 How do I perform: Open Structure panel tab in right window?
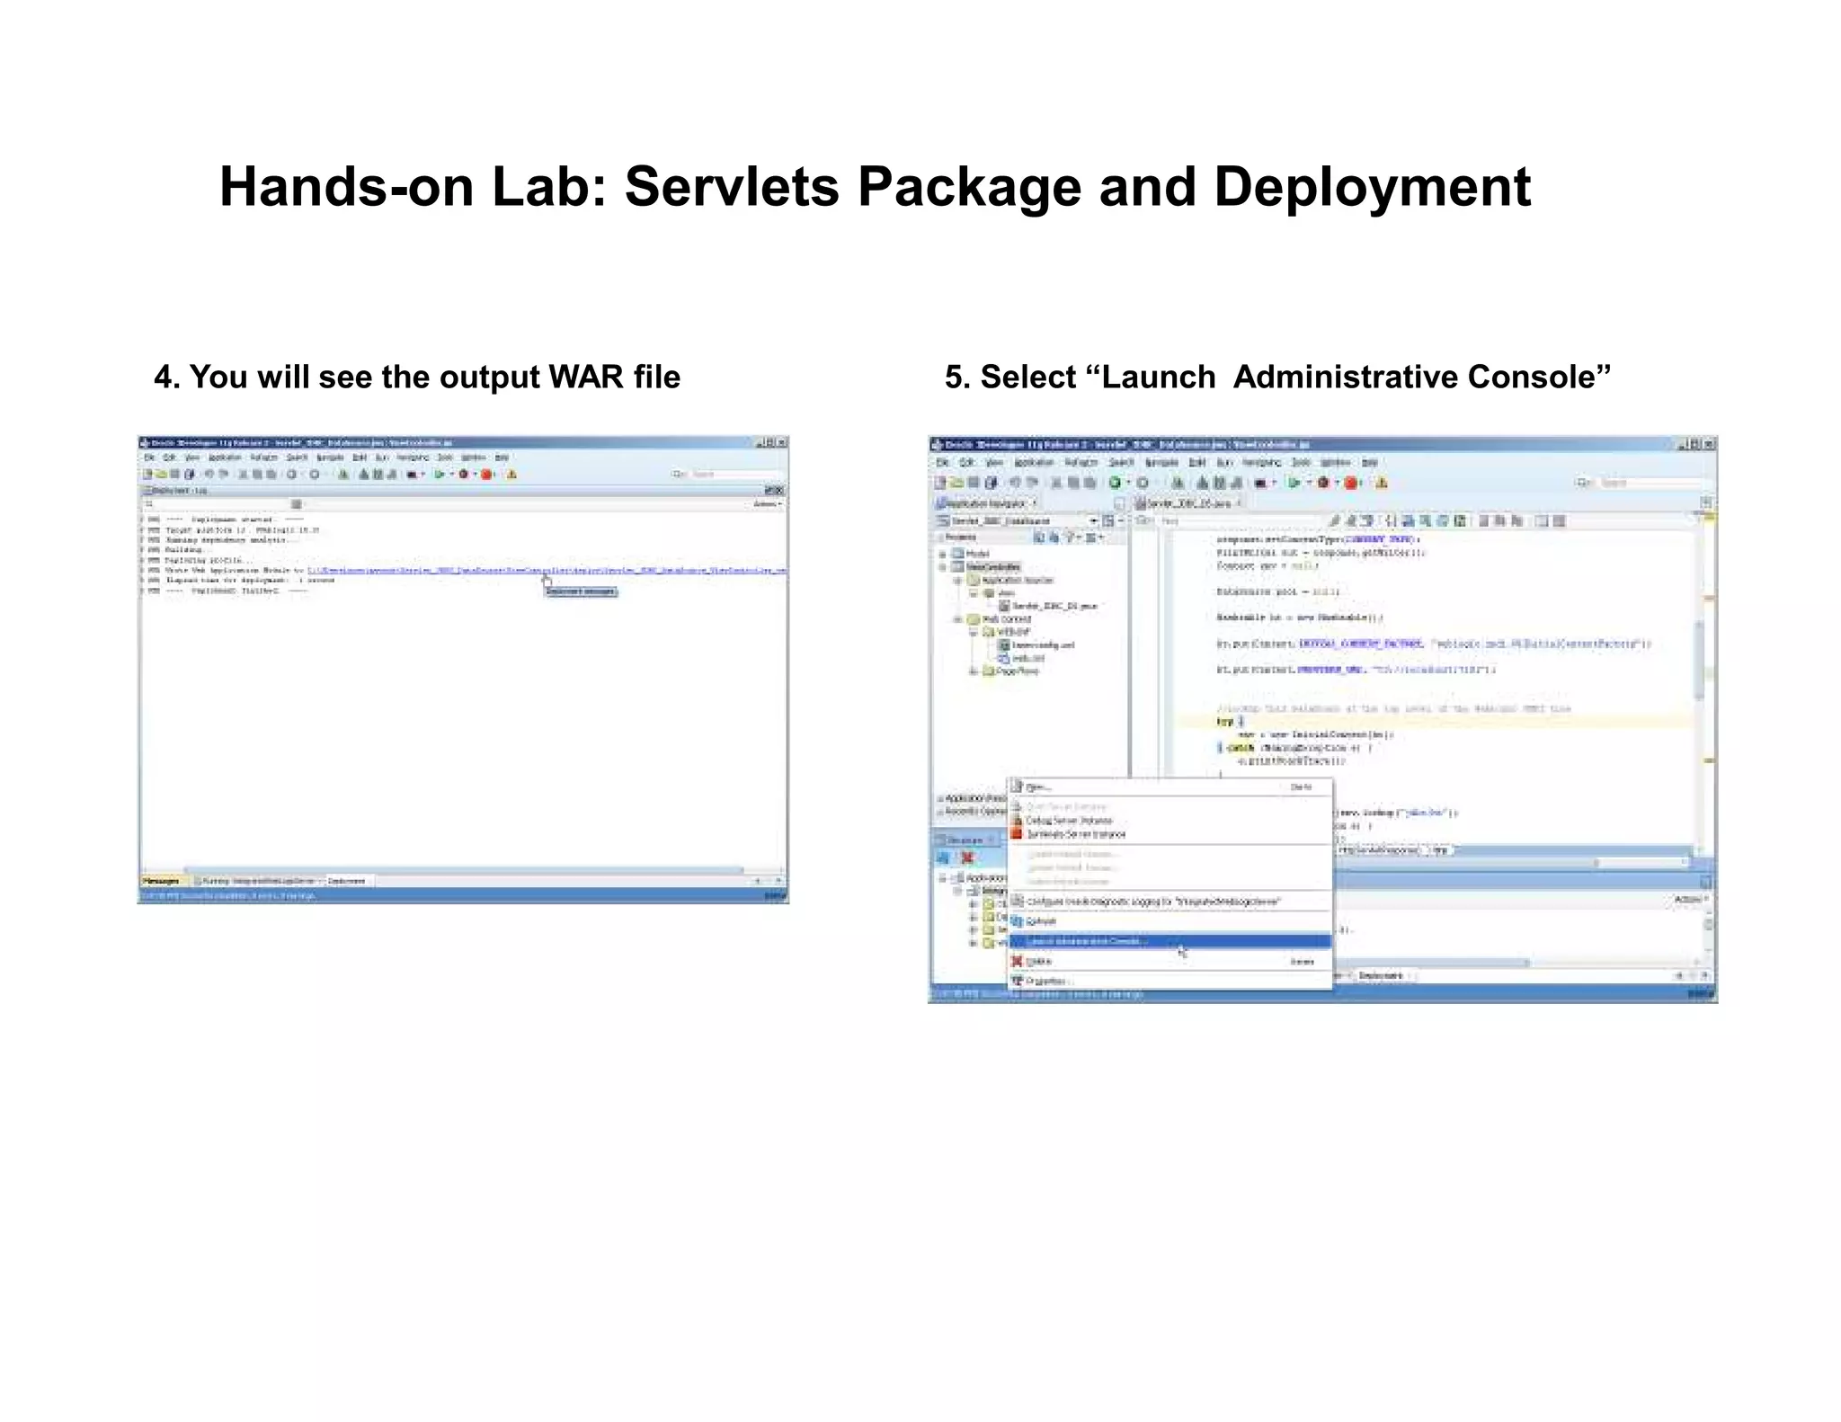[x=965, y=840]
